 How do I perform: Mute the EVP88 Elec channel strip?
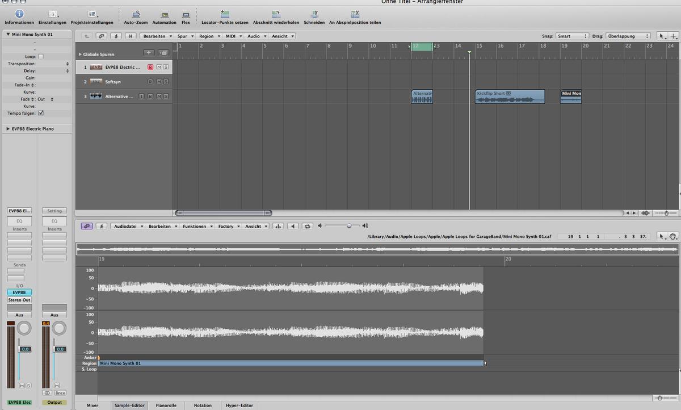[22, 386]
